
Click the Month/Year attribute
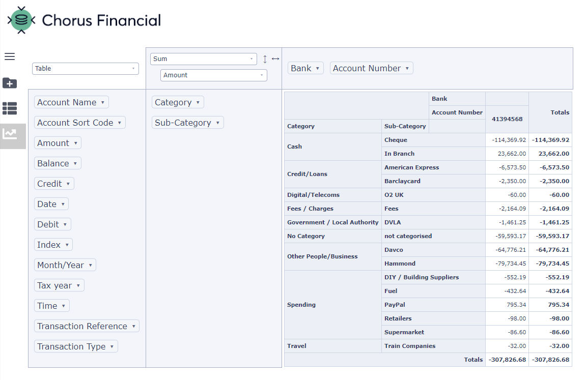[x=61, y=265]
